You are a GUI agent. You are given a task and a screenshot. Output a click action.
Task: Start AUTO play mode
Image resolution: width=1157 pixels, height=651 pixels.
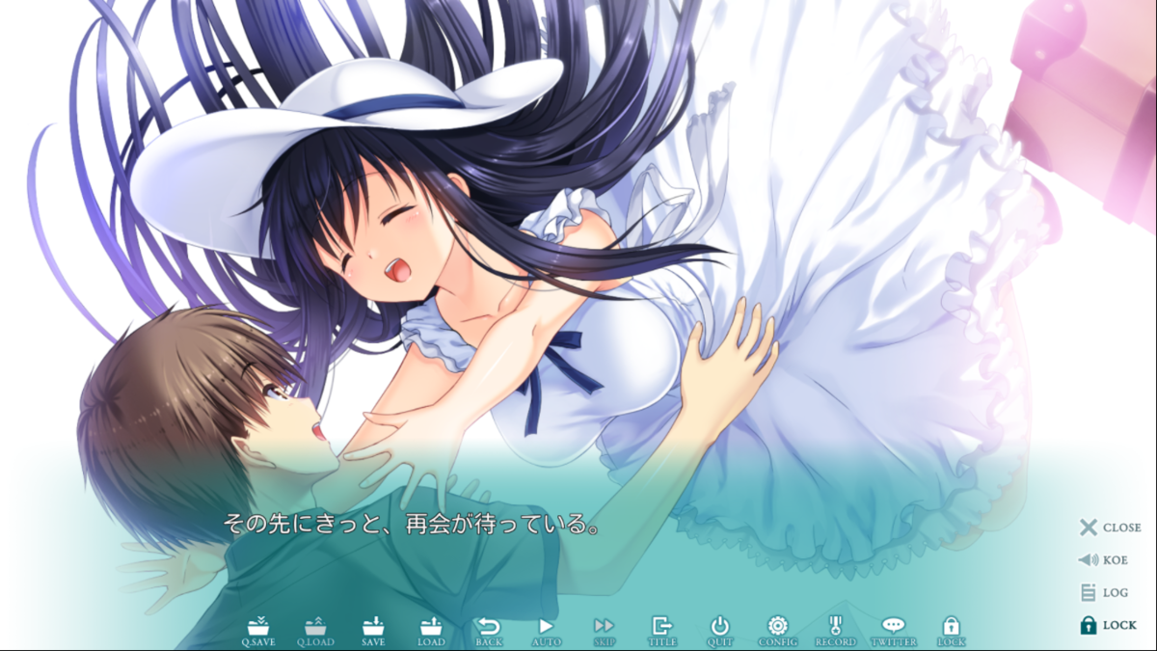pyautogui.click(x=547, y=632)
